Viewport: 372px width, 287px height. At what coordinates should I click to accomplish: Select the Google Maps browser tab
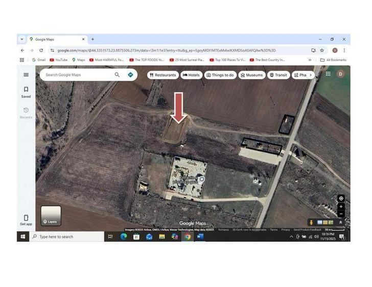(57, 39)
